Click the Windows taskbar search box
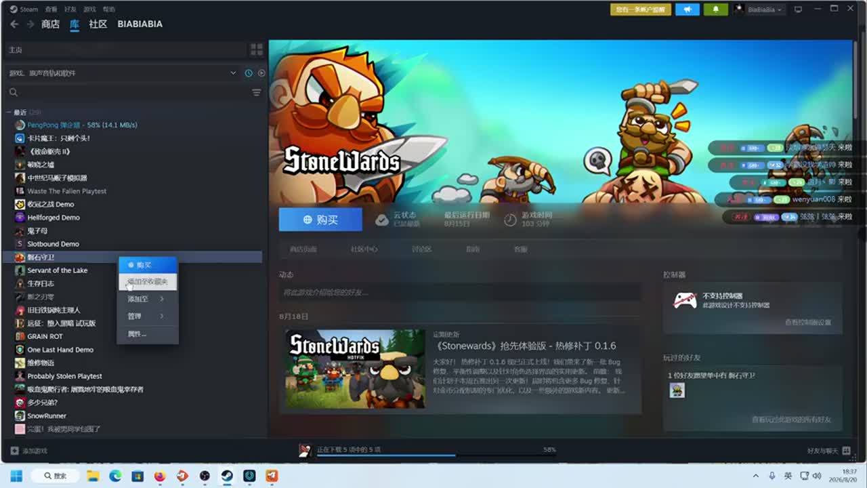Viewport: 867px width, 488px height. tap(56, 476)
